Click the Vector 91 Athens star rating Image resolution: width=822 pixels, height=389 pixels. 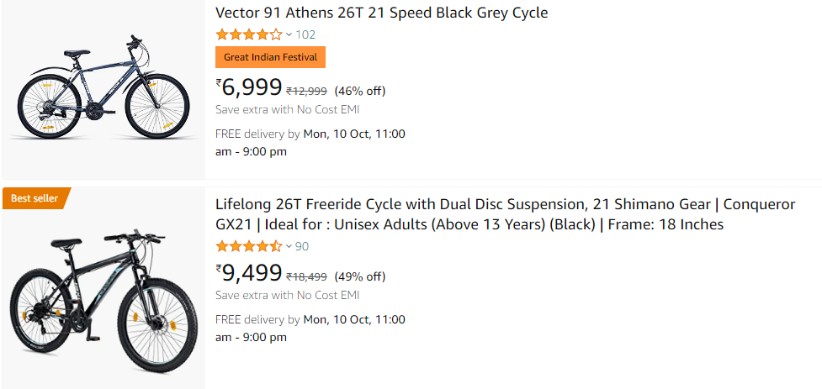point(249,34)
